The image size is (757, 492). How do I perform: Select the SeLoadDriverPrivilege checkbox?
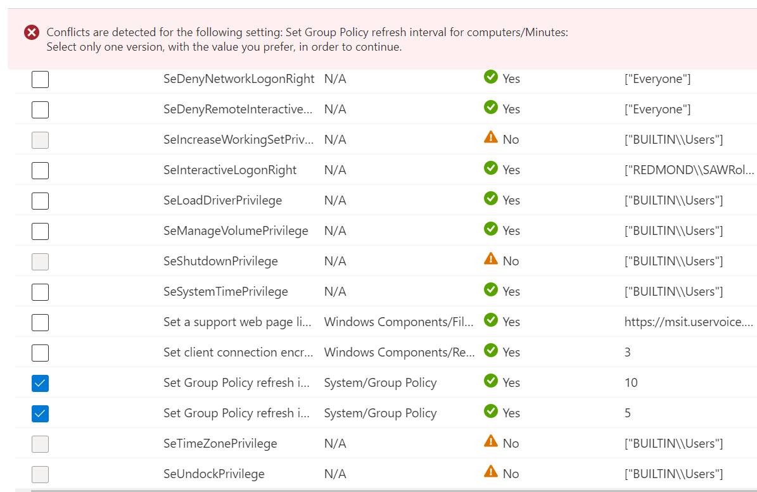pyautogui.click(x=40, y=201)
